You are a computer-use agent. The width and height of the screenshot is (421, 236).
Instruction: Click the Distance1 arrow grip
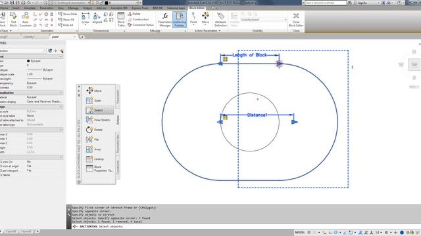295,122
